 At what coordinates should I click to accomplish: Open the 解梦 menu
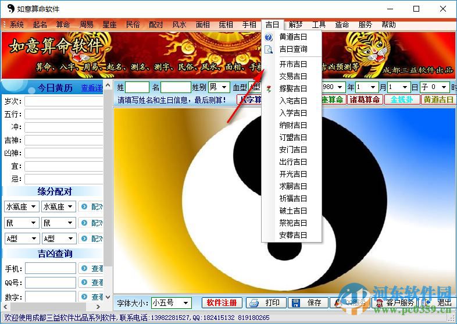click(295, 24)
